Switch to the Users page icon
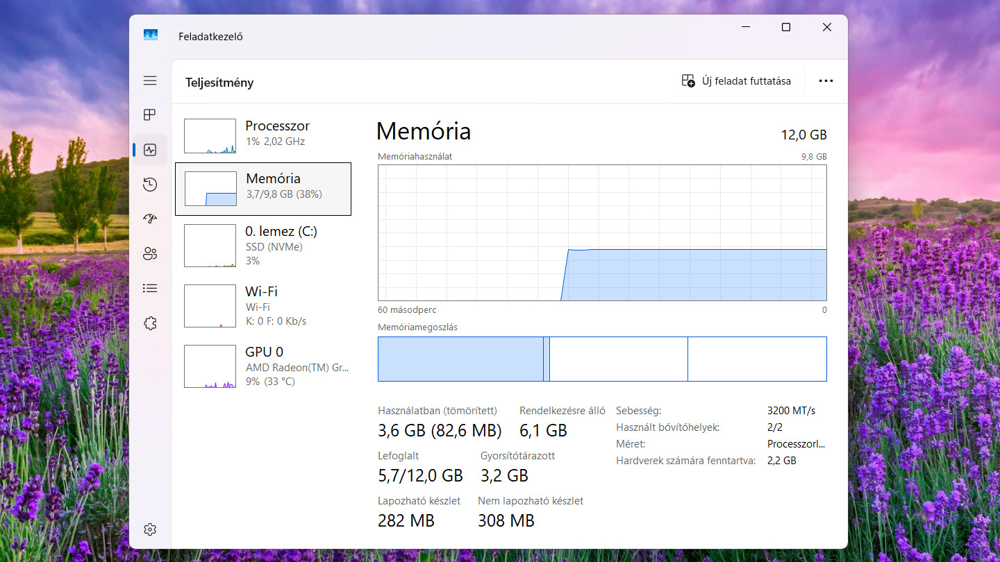This screenshot has width=1000, height=562. point(150,254)
